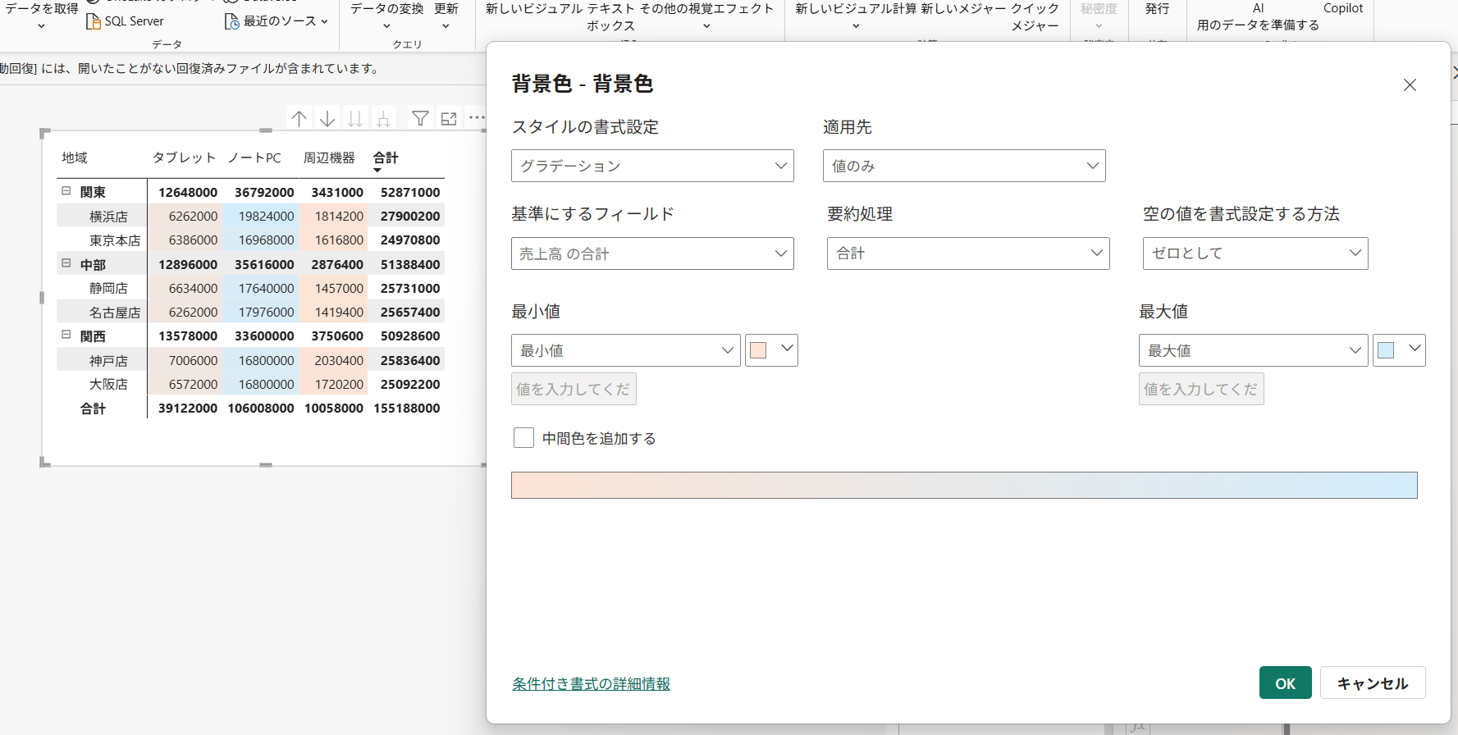This screenshot has height=735, width=1458.
Task: Open the 条件付き書式の詳細情報 link
Action: (x=591, y=683)
